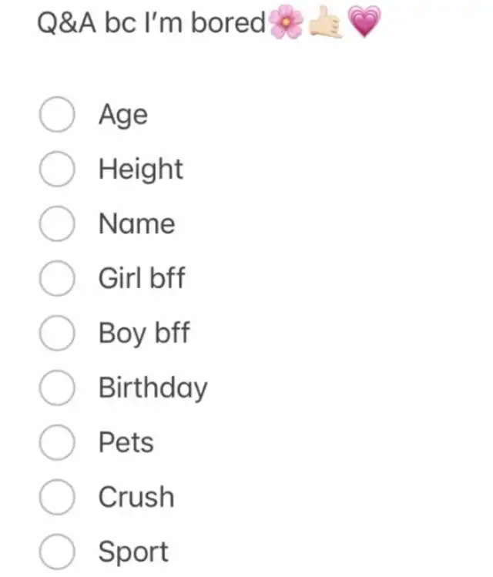The height and width of the screenshot is (577, 493).
Task: Click the poll title Q&A bc I'm bored
Action: tap(151, 23)
